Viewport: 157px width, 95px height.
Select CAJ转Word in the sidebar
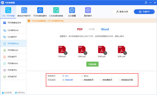click(13, 30)
